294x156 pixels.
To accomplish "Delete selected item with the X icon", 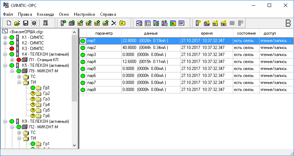I will pos(114,23).
